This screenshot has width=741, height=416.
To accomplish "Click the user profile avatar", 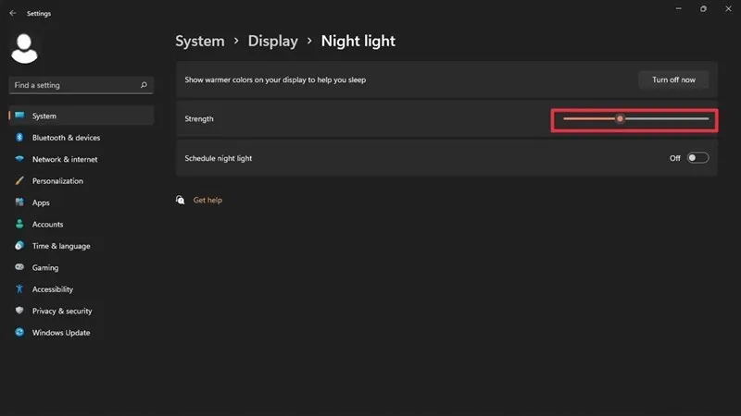I will click(24, 49).
